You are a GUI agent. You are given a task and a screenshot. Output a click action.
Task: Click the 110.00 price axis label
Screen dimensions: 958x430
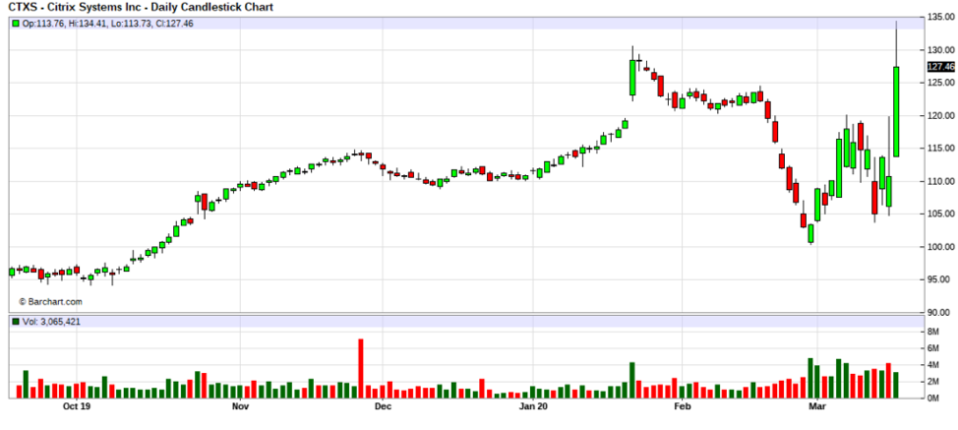point(940,181)
